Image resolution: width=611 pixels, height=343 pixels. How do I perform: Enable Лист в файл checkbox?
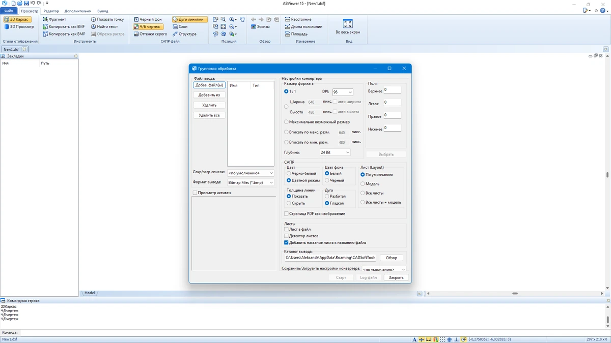click(297, 229)
